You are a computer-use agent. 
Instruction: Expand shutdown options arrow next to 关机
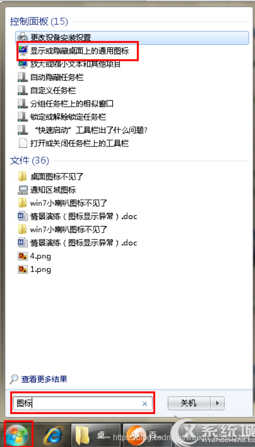[x=217, y=403]
